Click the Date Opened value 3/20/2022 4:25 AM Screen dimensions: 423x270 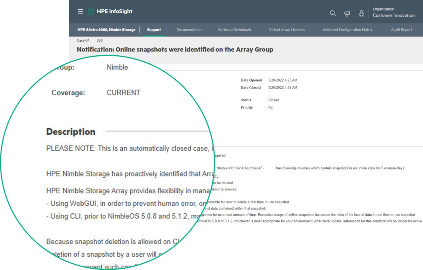(283, 80)
